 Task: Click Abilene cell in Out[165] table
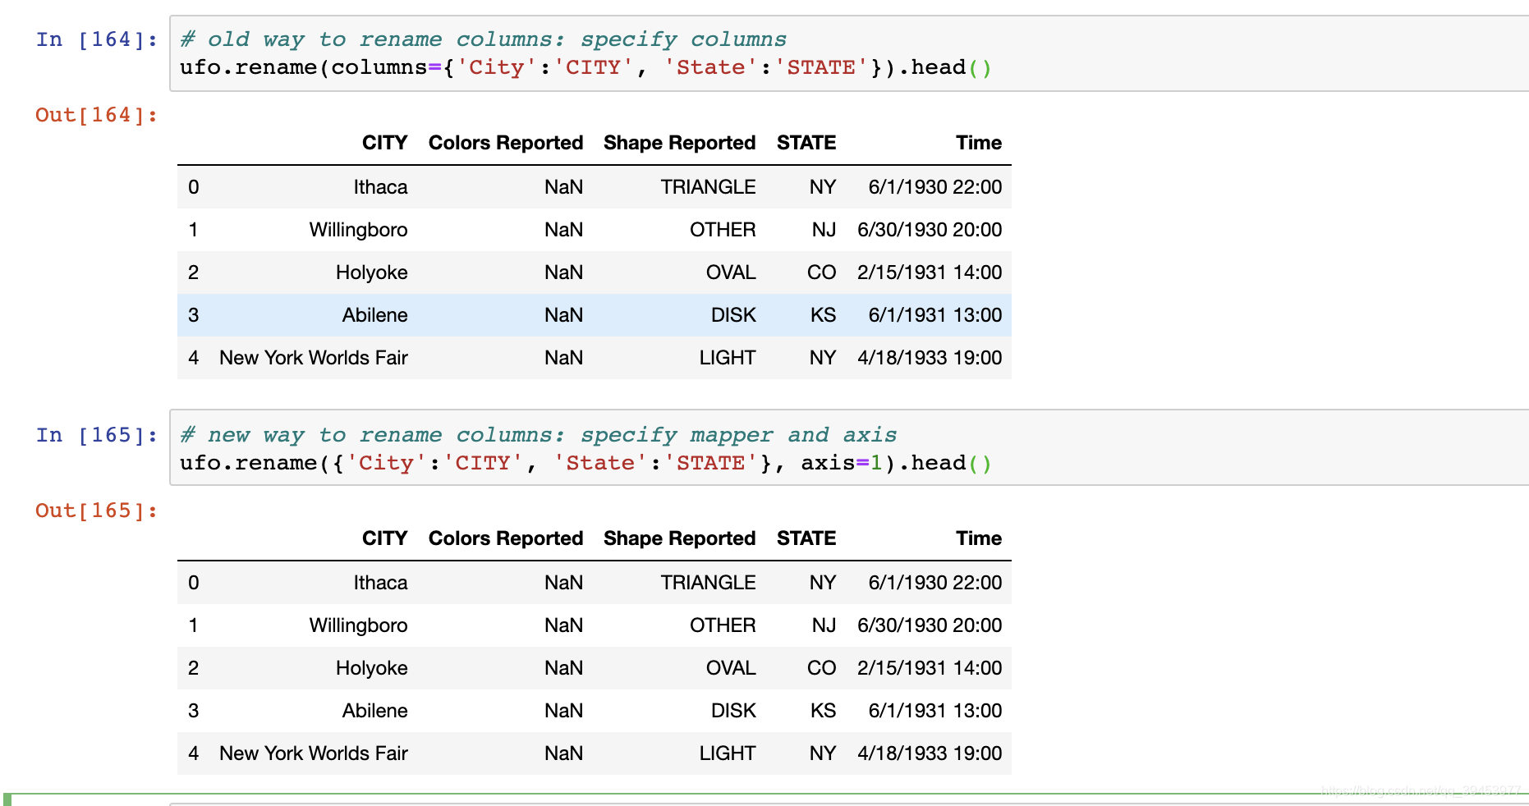tap(375, 711)
